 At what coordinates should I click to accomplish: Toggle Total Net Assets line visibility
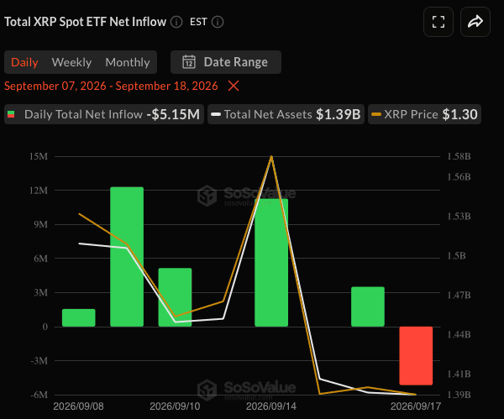[x=286, y=114]
